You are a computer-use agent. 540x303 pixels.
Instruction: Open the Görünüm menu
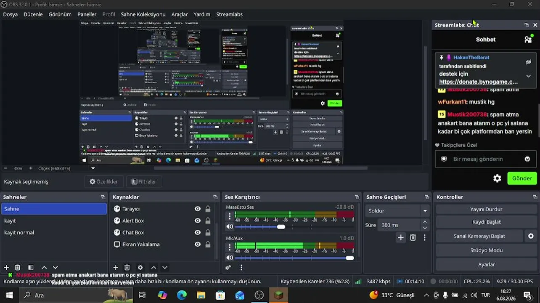[x=60, y=14]
